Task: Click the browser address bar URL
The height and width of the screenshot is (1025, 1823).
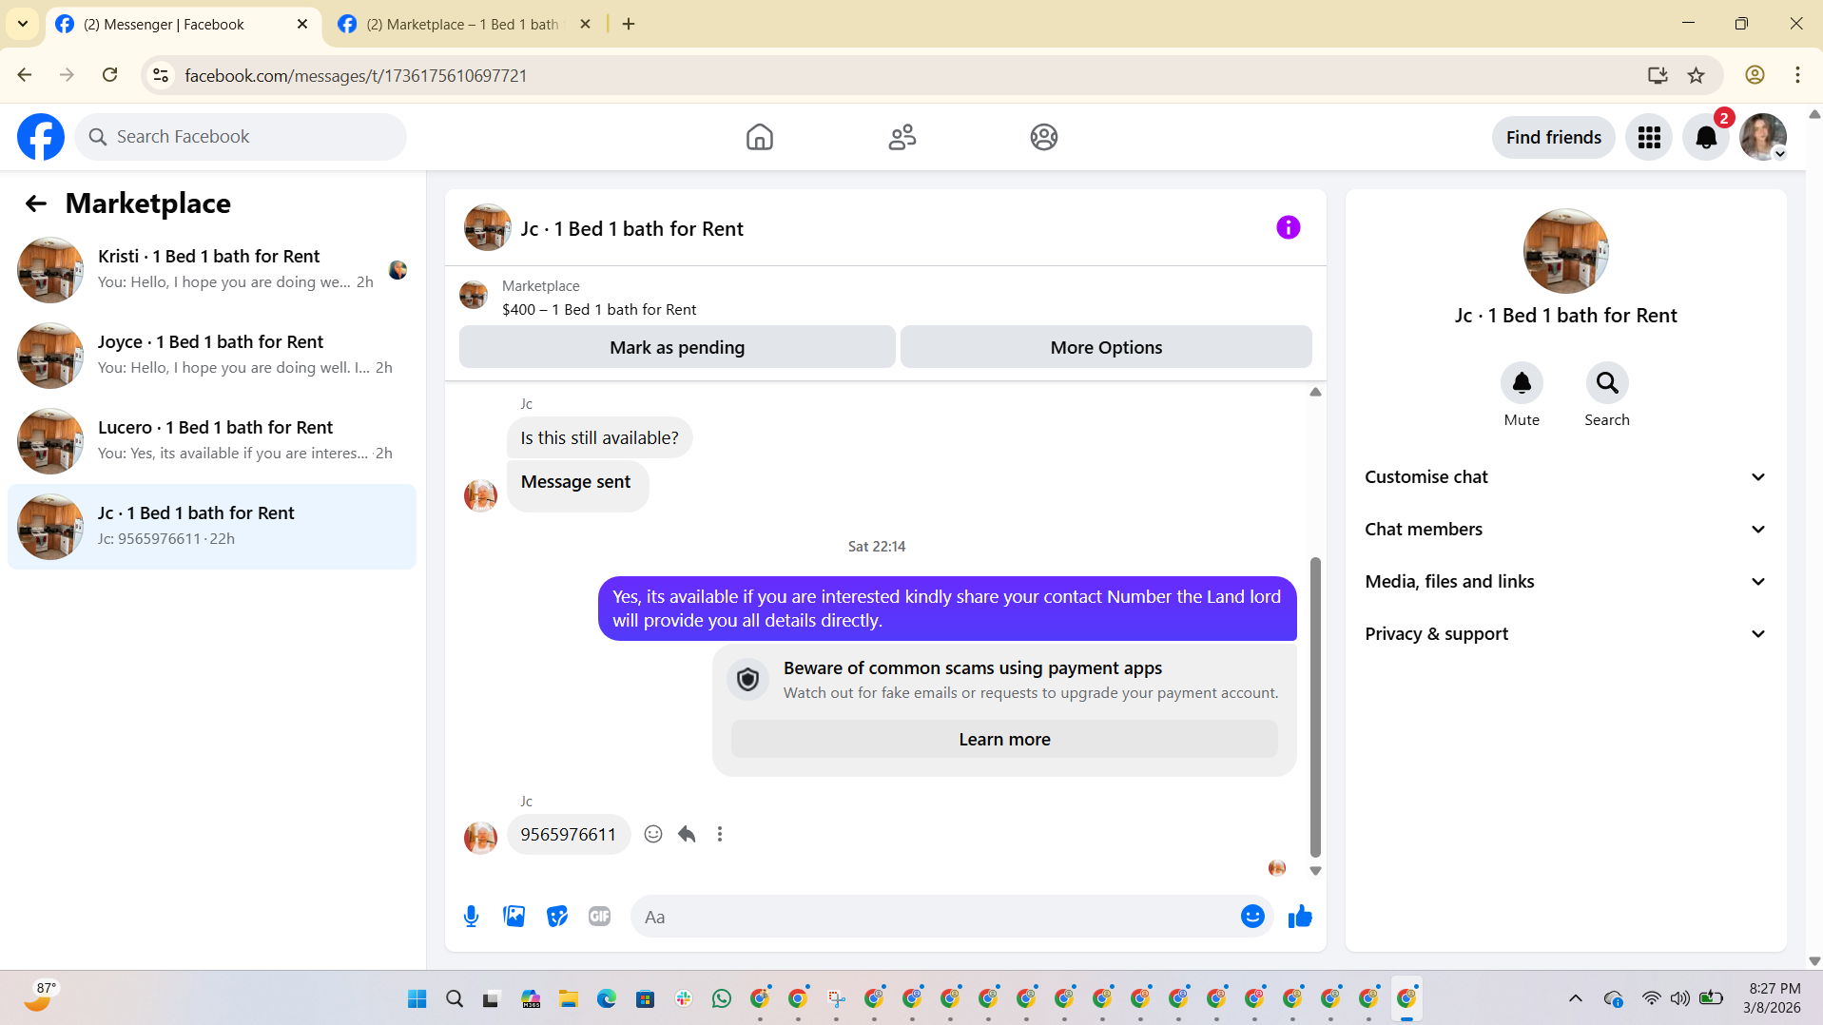Action: pos(356,75)
